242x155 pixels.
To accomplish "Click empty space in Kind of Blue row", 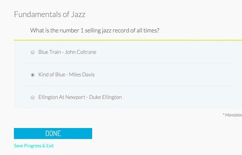I will (165, 75).
